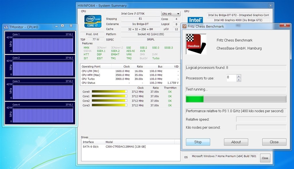This screenshot has height=169, width=294.
Task: Click the SSPEC value SR0PL
Action: pyautogui.click(x=150, y=39)
